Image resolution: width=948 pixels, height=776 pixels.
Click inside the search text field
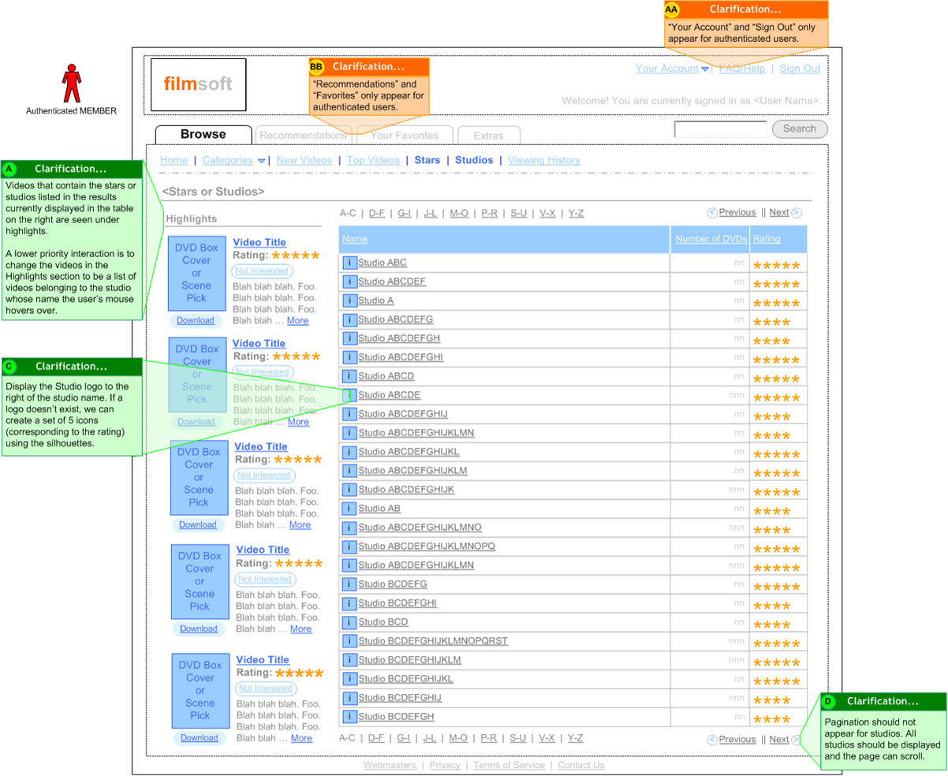click(720, 129)
